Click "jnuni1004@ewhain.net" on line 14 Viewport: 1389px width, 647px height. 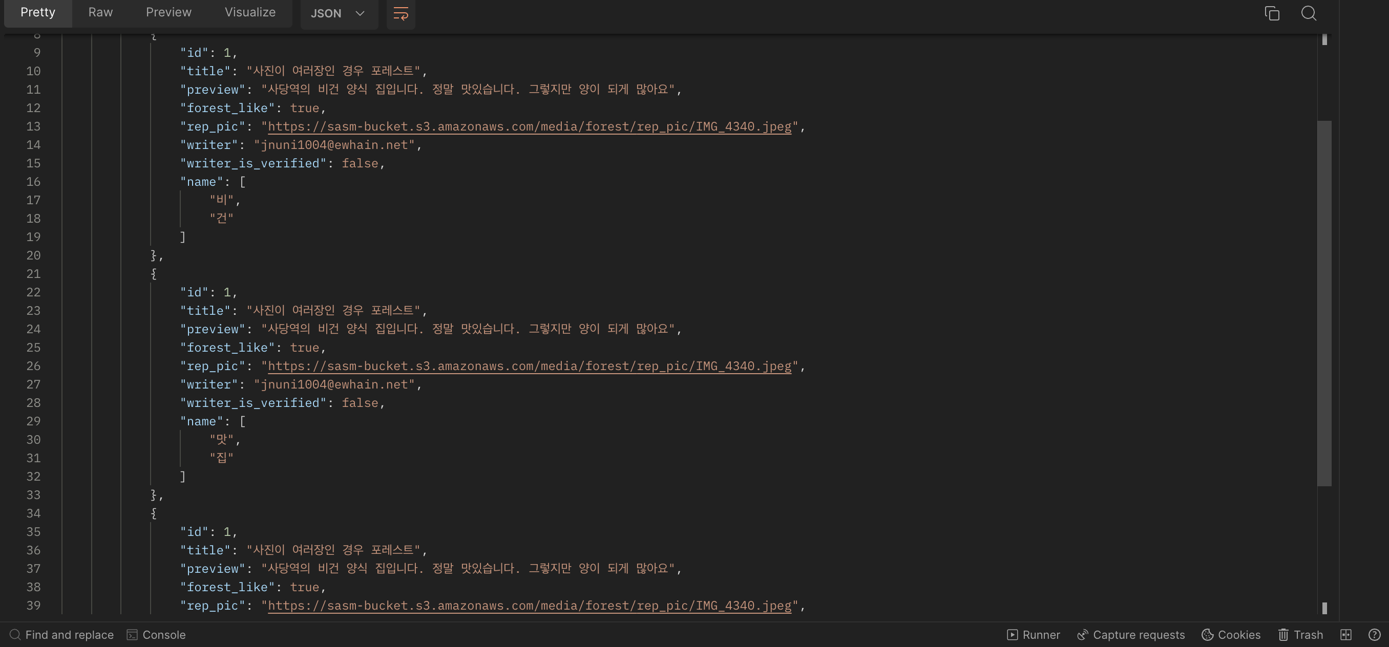point(334,145)
